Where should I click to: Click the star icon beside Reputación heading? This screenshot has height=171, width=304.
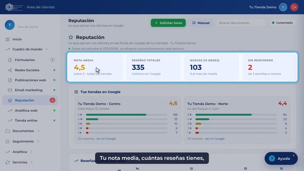tap(71, 37)
